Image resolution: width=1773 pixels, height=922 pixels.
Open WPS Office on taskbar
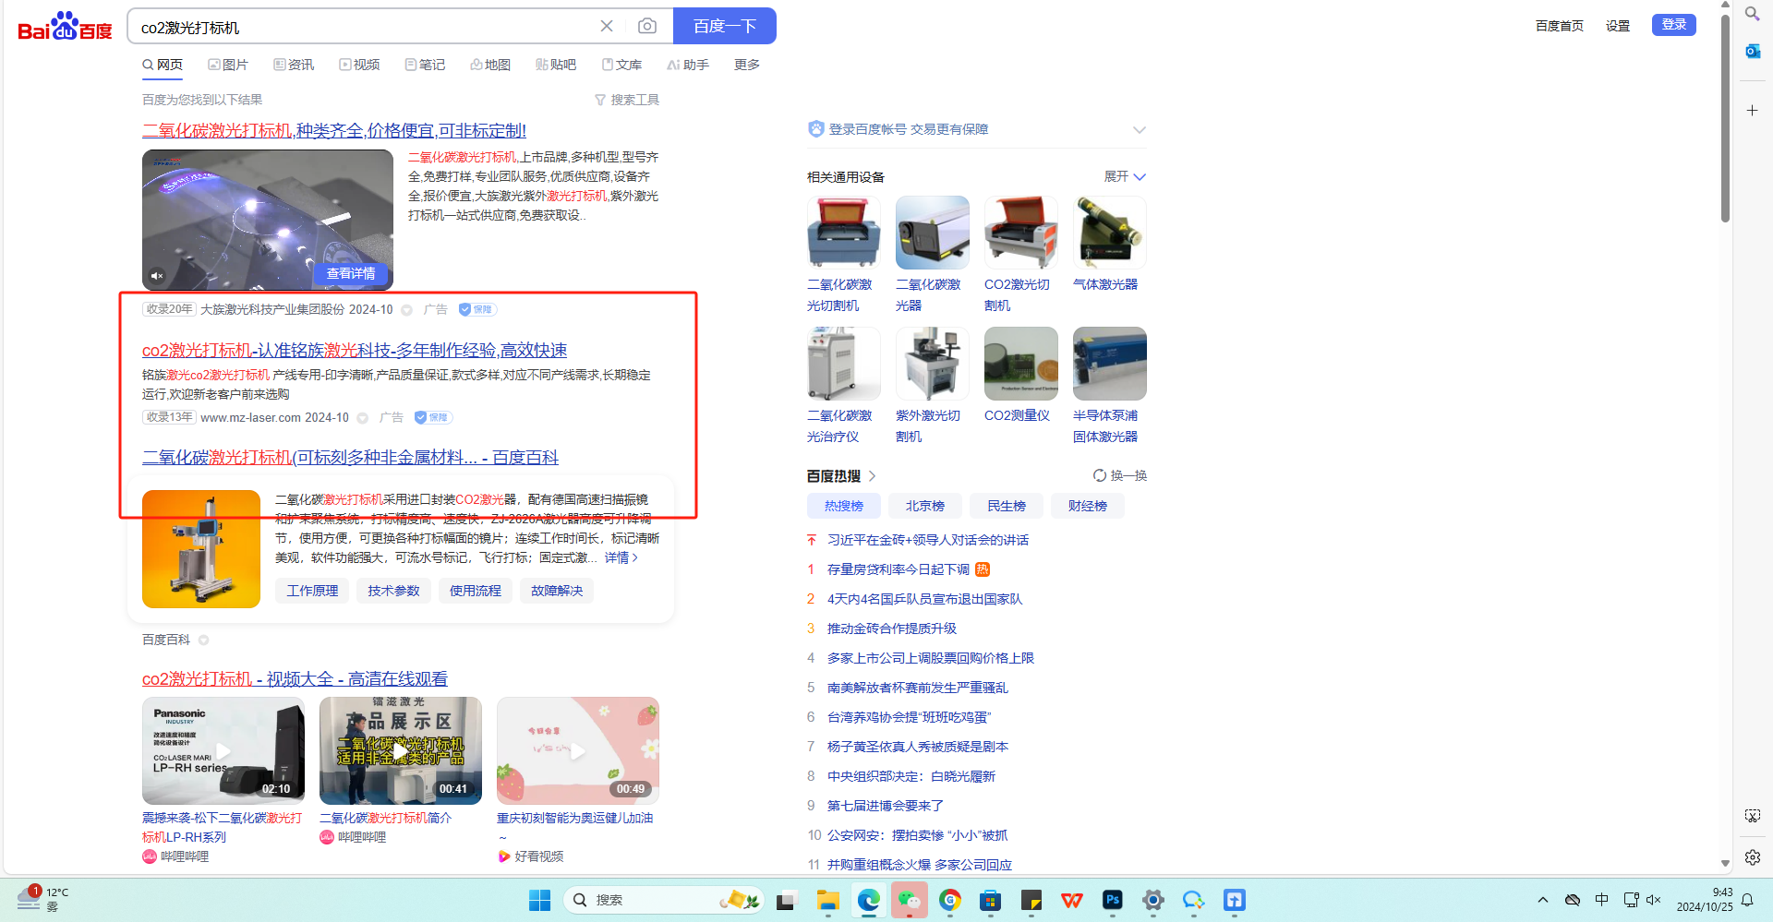(x=1072, y=900)
